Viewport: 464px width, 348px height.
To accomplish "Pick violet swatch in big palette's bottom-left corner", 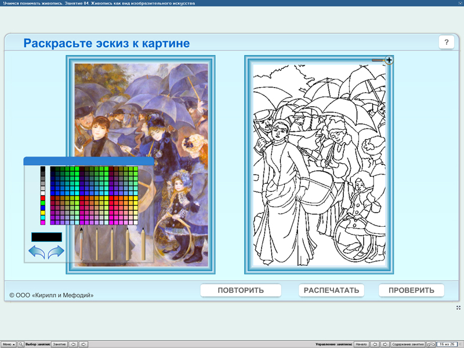I will [53, 223].
